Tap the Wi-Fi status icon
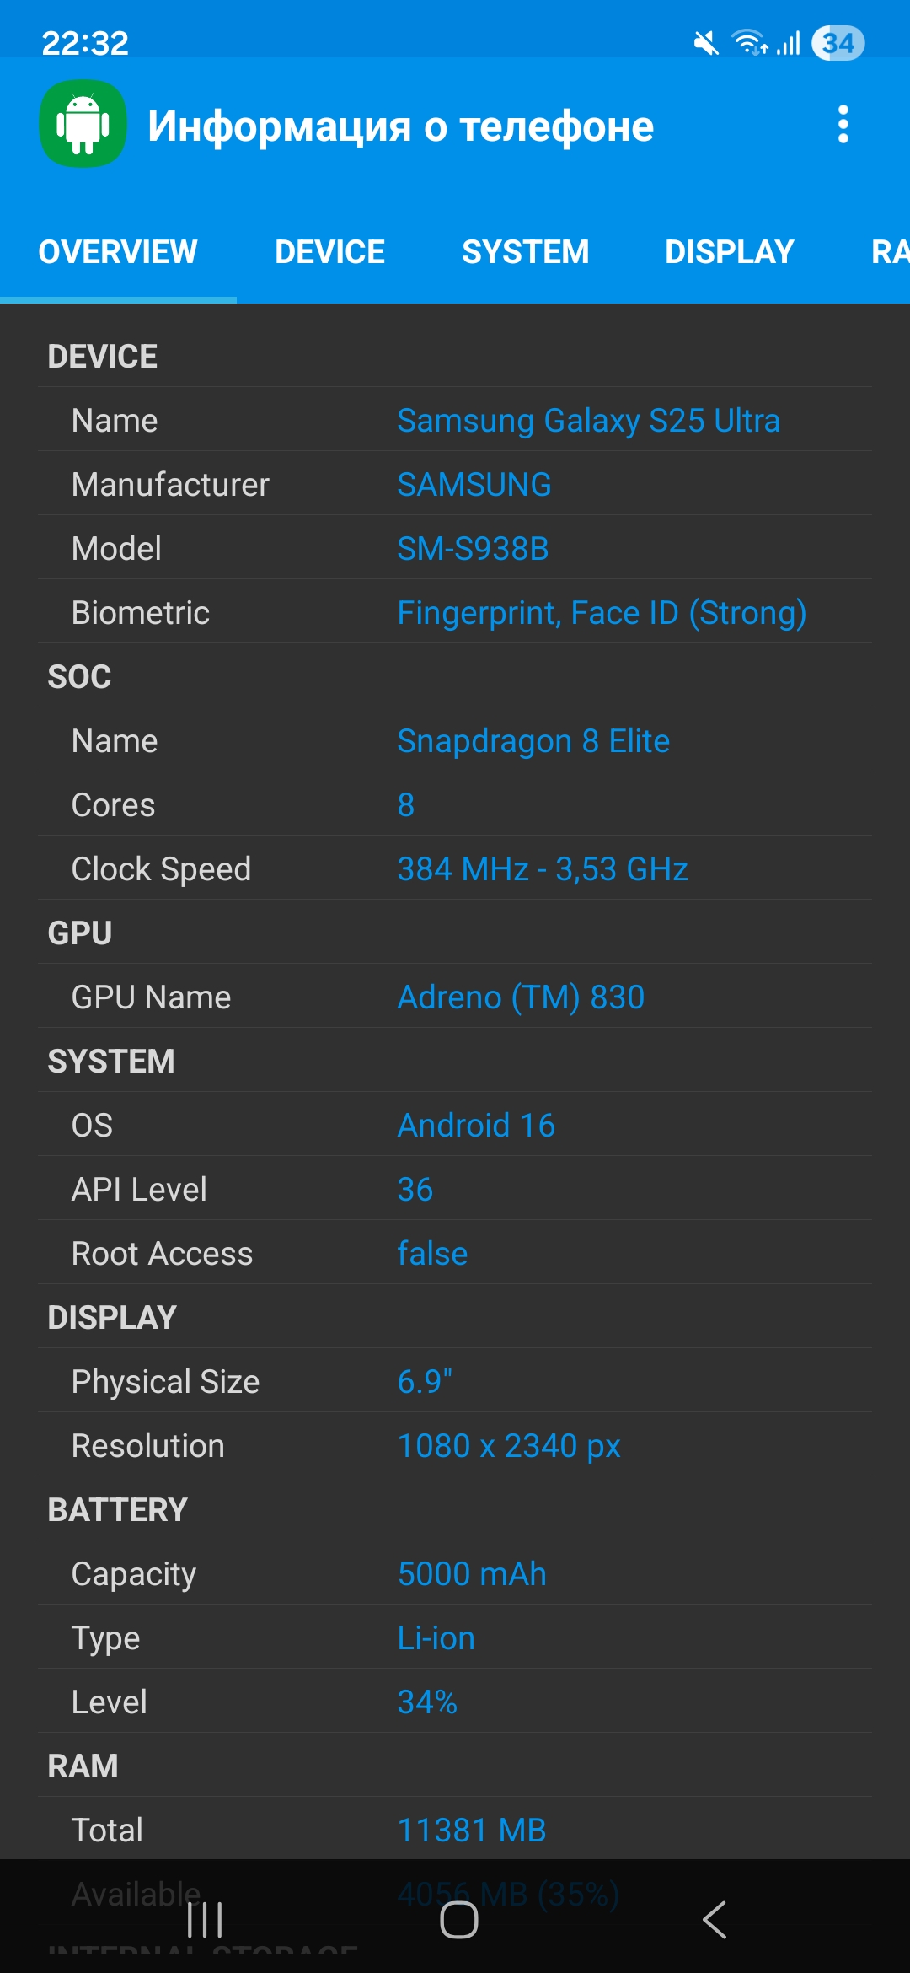The width and height of the screenshot is (910, 1973). [x=748, y=42]
